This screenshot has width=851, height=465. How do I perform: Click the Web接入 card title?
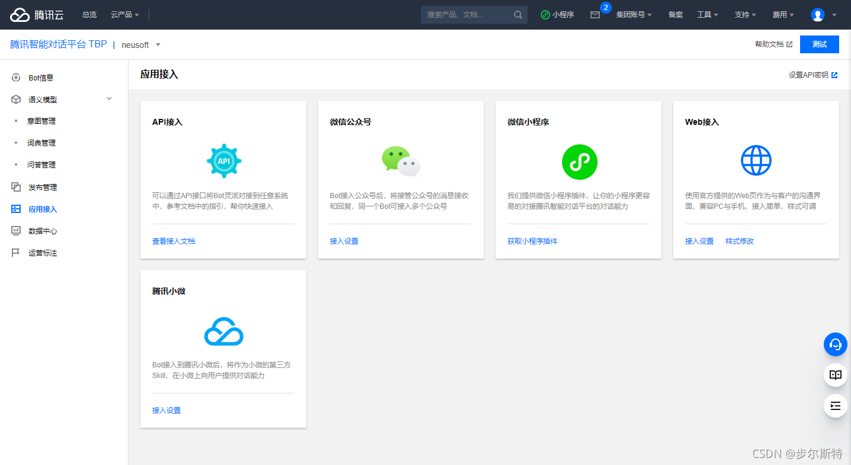(702, 122)
